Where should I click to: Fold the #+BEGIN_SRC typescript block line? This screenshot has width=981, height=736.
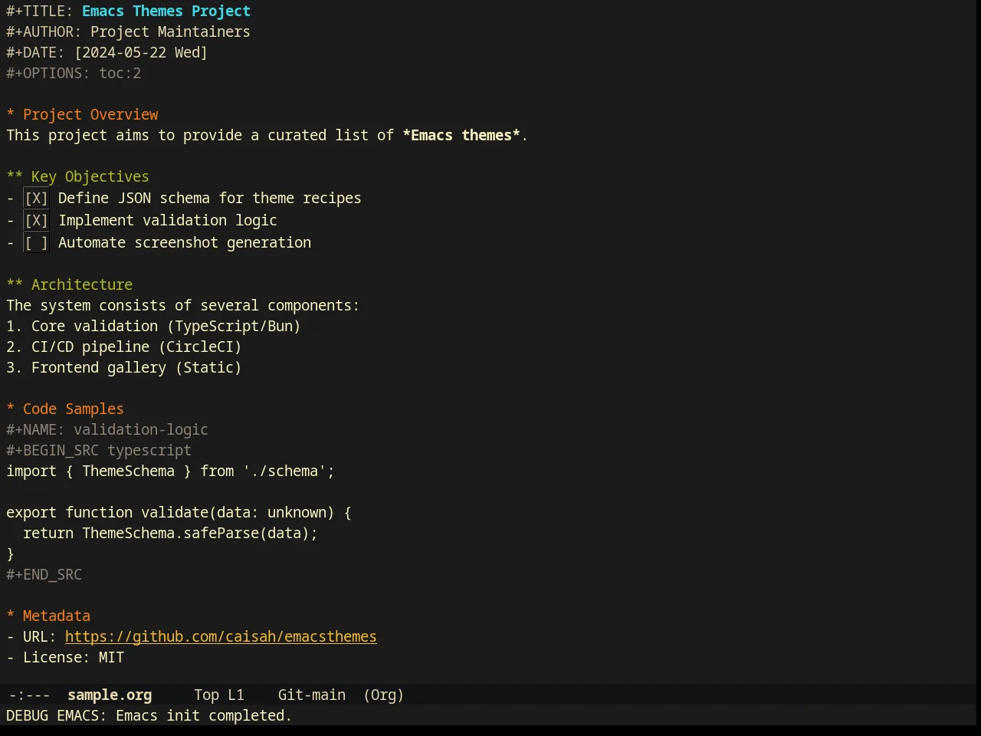(x=99, y=450)
